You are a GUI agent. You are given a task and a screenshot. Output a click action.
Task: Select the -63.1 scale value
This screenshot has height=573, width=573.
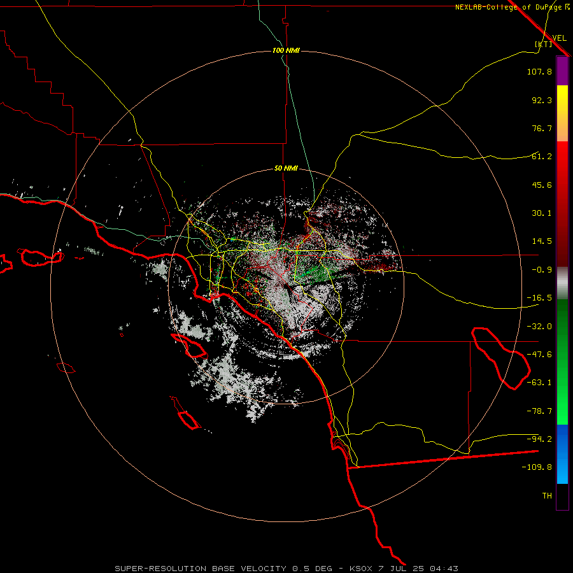[x=539, y=383]
